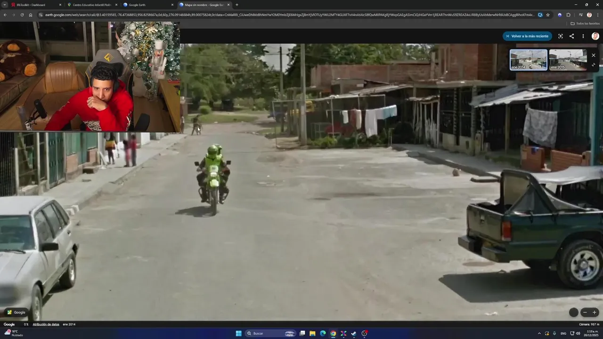
Task: Open the Chrome profile avatar
Action: (589, 15)
